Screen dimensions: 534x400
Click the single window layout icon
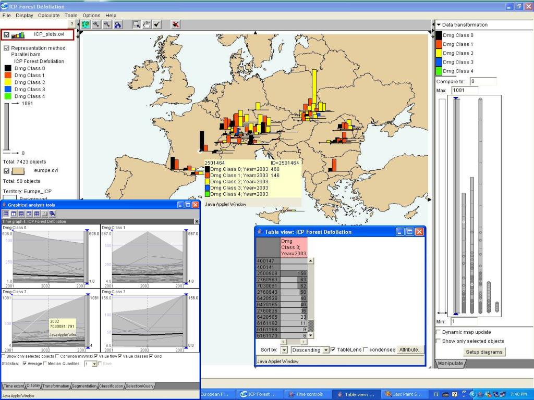44,214
